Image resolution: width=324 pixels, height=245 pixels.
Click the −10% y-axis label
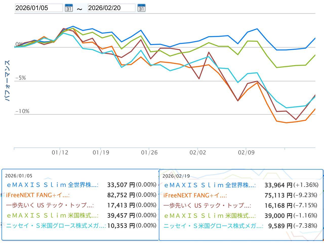22,111
